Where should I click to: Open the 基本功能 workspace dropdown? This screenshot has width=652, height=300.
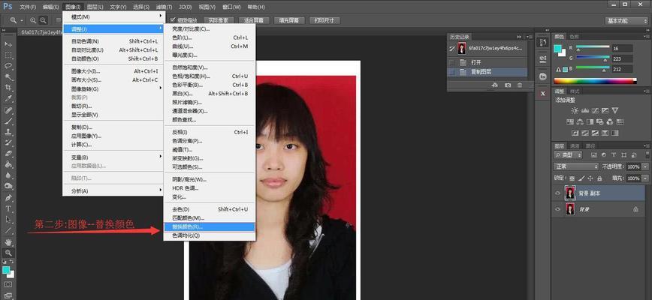tap(626, 21)
